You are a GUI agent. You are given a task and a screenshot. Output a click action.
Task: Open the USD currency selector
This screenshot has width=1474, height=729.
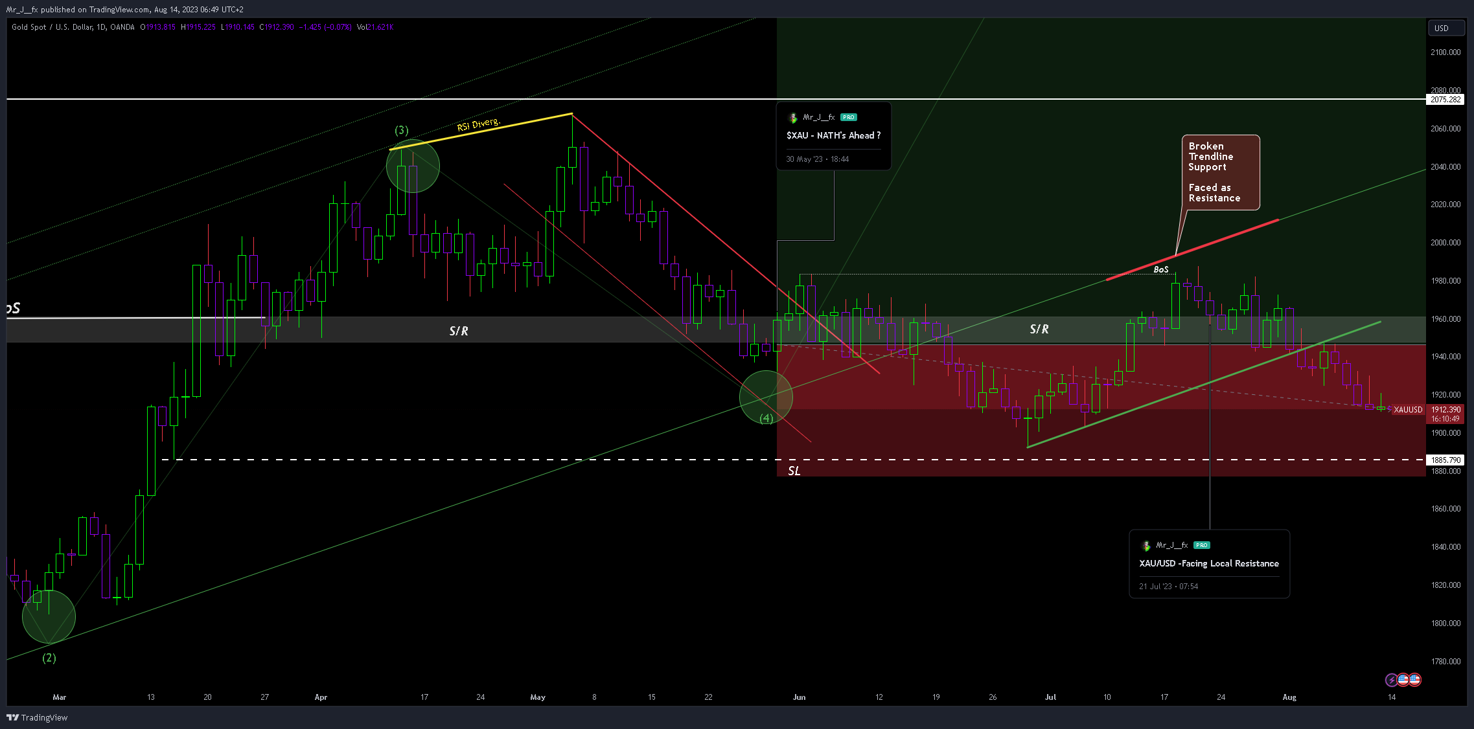1446,28
